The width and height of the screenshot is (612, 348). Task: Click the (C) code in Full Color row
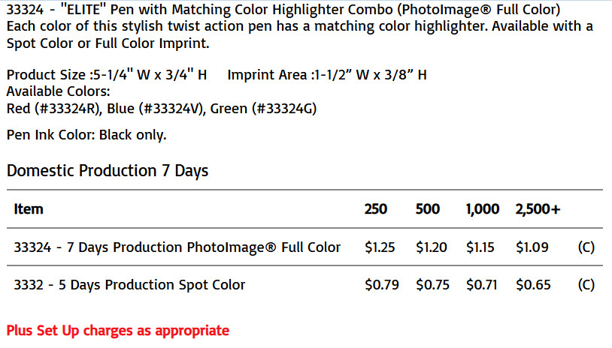click(x=586, y=247)
